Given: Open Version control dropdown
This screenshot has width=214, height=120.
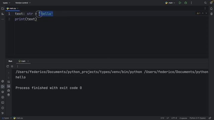Looking at the screenshot, I should (x=23, y=3).
